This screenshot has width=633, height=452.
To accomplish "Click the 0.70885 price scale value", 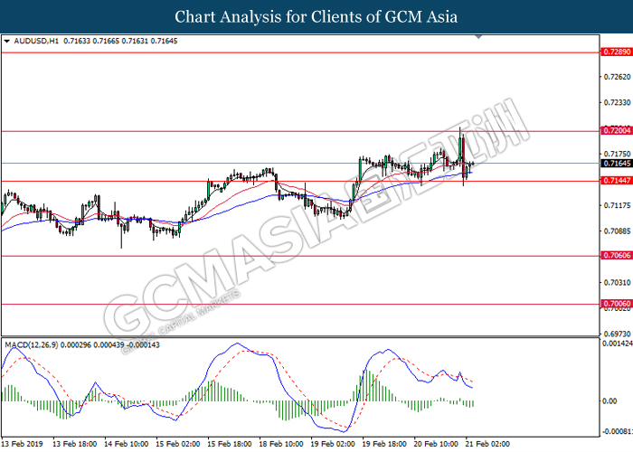I will tap(616, 232).
